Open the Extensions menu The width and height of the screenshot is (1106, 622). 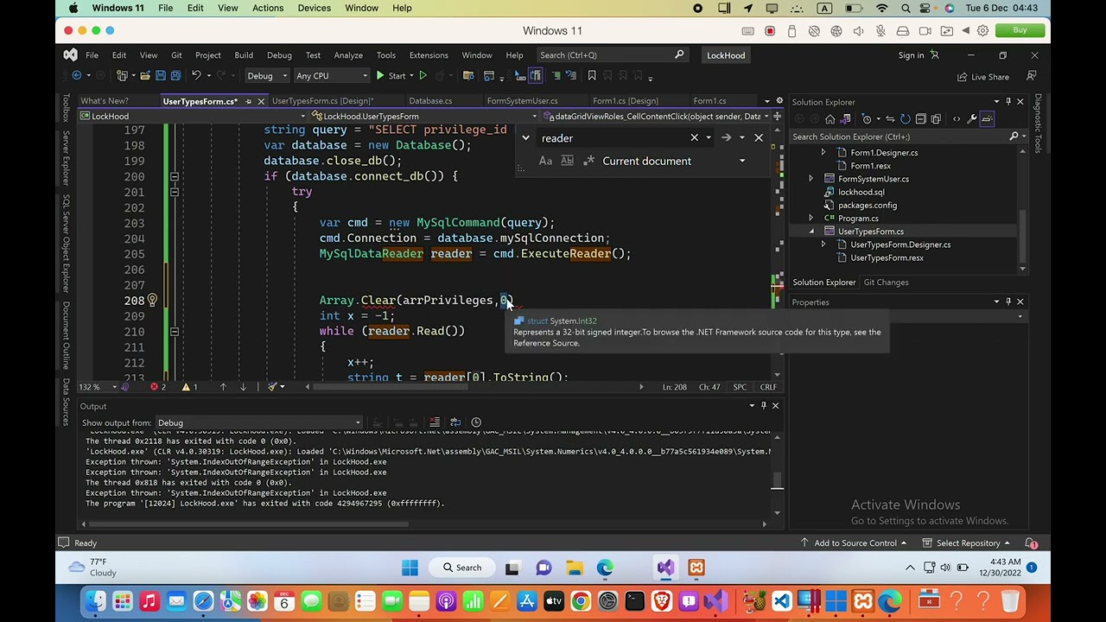(x=429, y=55)
